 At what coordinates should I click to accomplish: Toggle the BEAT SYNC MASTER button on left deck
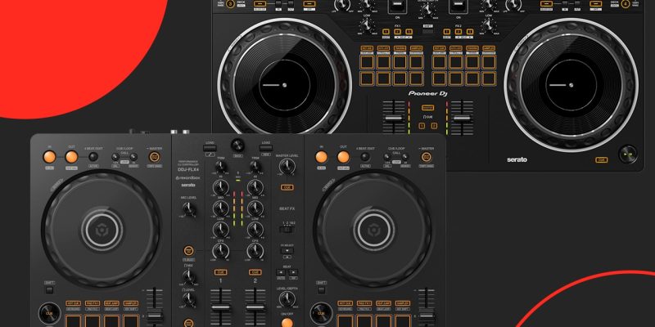click(x=154, y=156)
